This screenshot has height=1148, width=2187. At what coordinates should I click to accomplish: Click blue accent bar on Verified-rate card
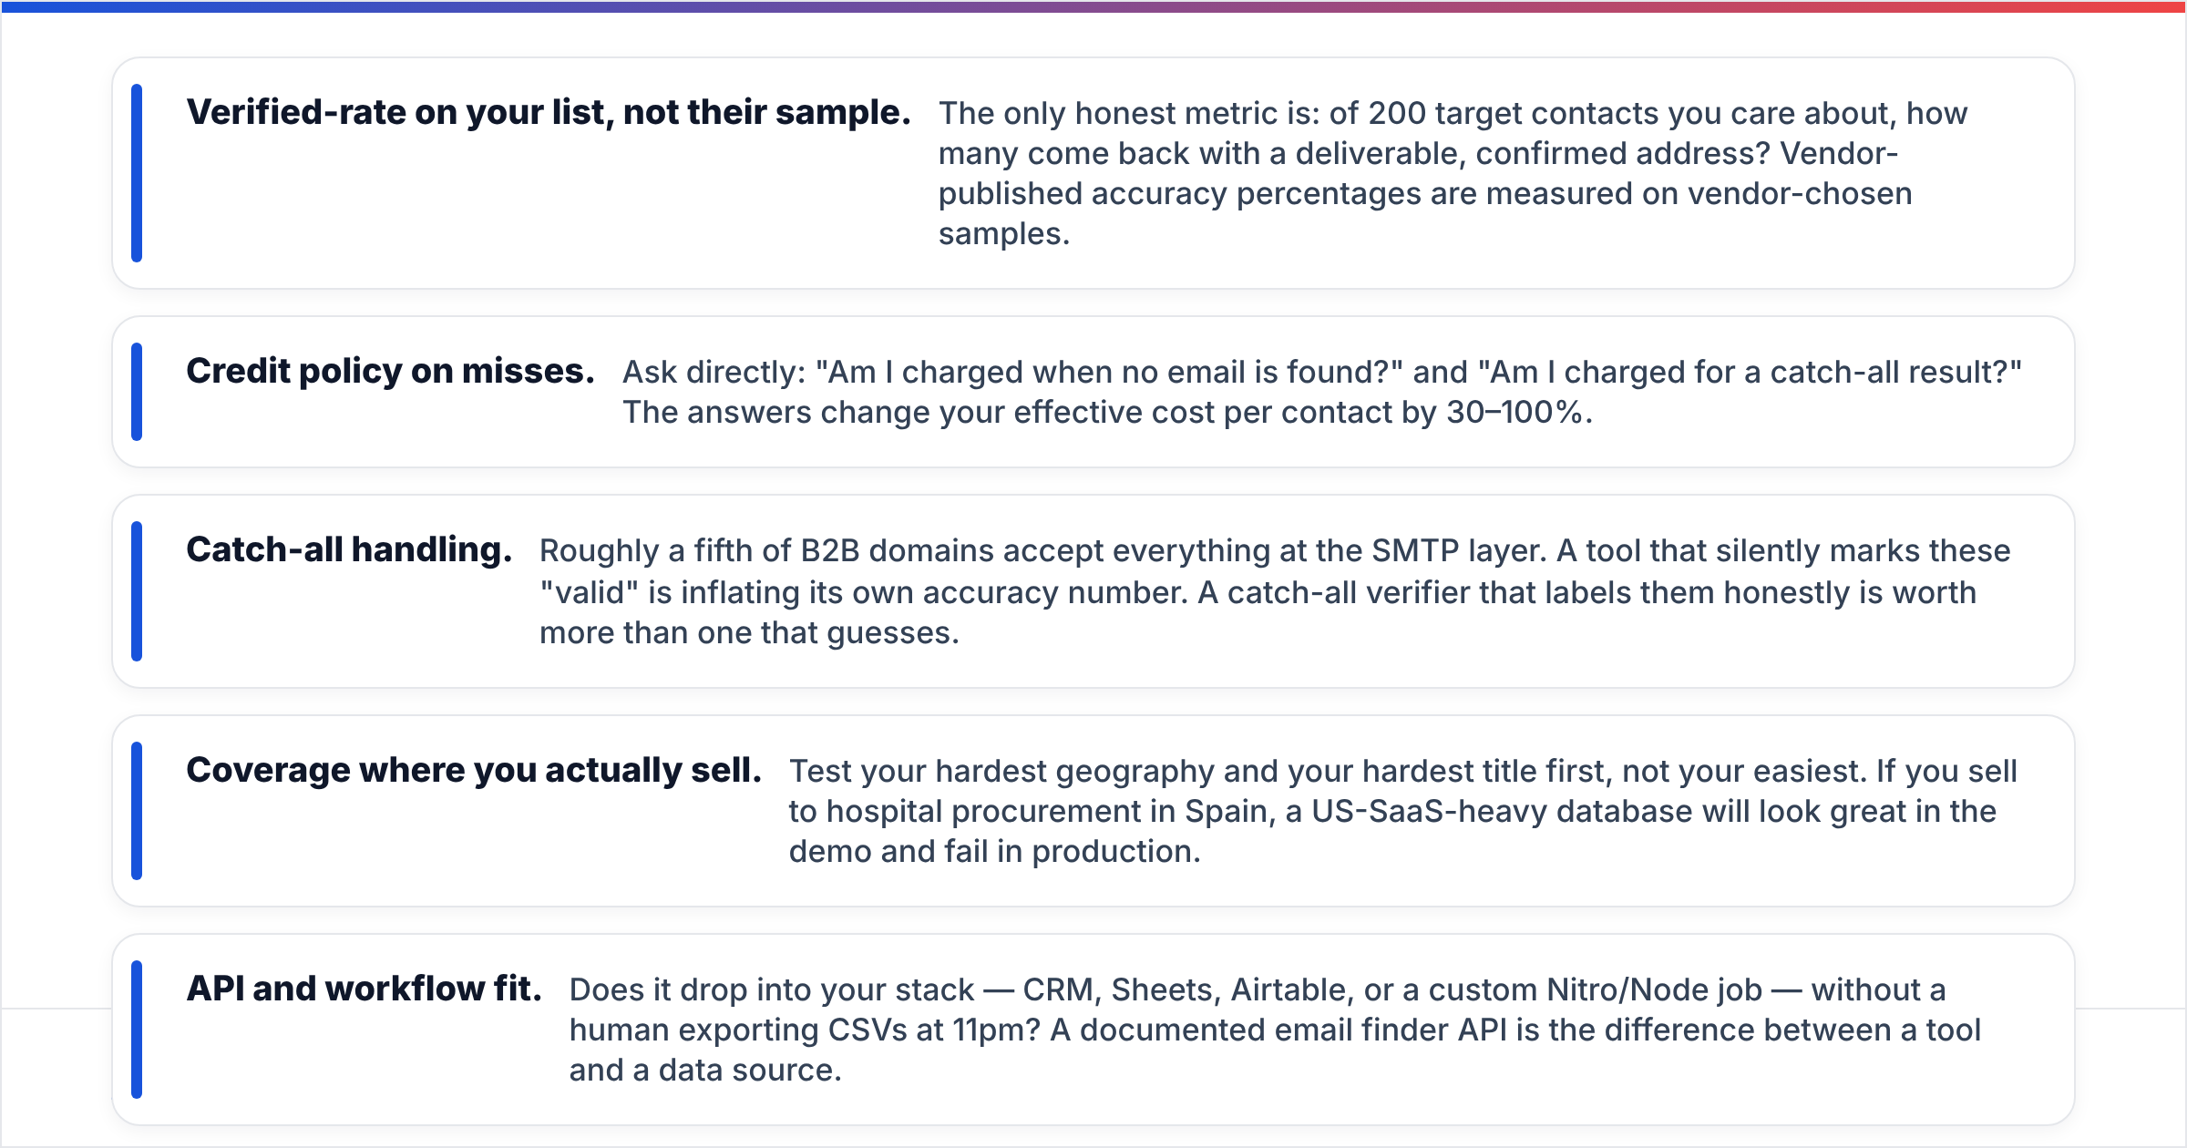[137, 173]
